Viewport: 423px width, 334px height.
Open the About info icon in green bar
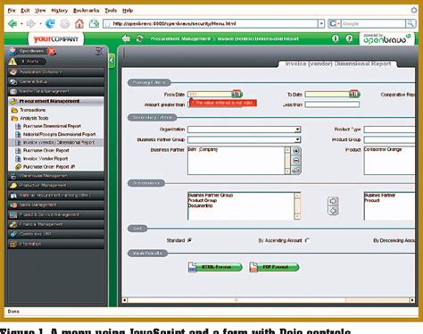click(x=336, y=38)
